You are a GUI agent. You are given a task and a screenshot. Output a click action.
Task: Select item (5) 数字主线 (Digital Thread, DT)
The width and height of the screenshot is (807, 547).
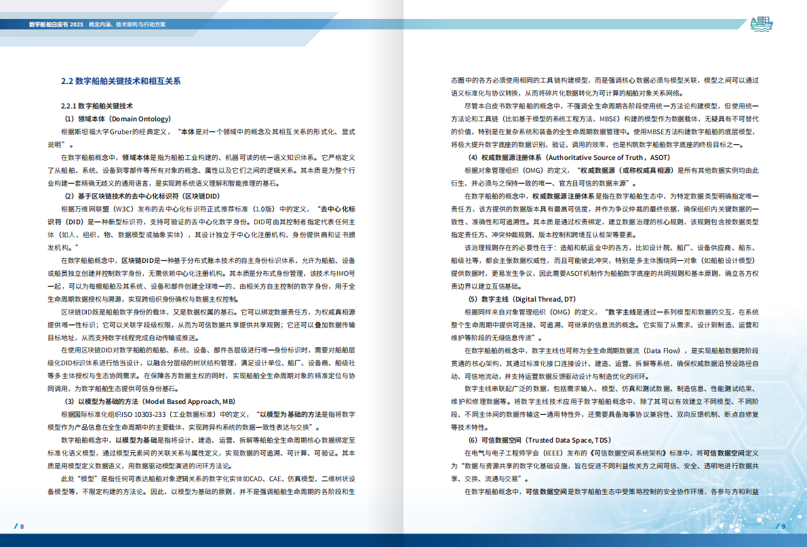click(x=522, y=299)
